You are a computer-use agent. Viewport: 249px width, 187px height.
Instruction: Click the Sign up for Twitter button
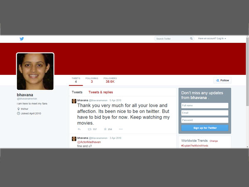pyautogui.click(x=205, y=128)
